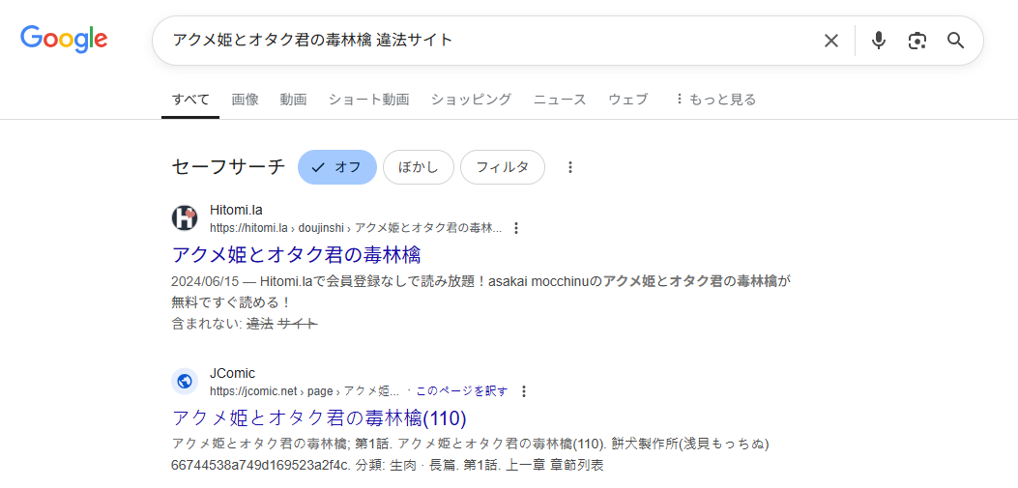Open the Hitomi.la result title link
The height and width of the screenshot is (488, 1018).
point(296,254)
